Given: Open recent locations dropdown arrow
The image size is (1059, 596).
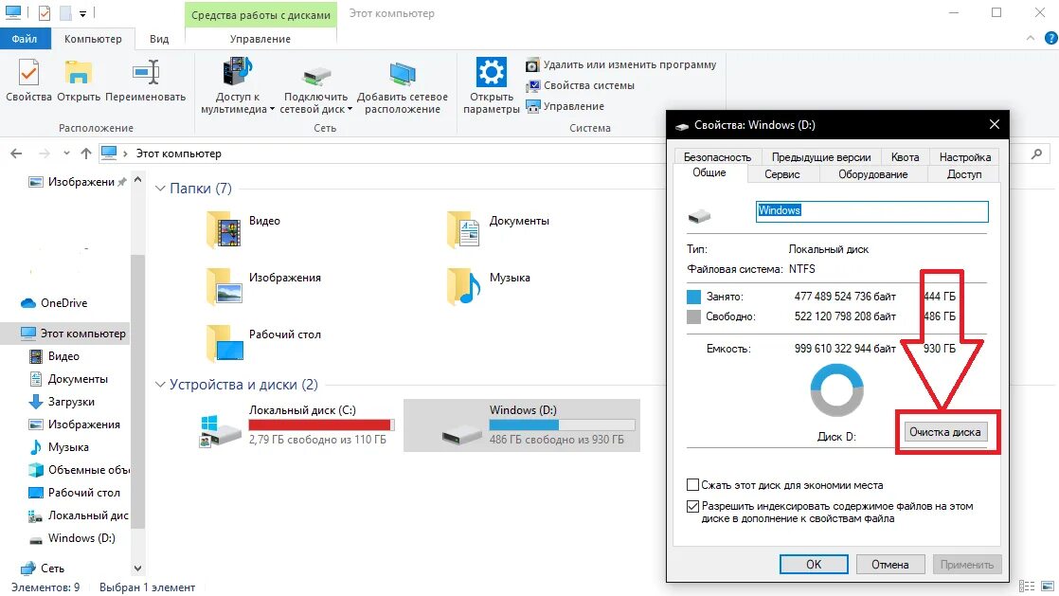Looking at the screenshot, I should (x=66, y=154).
